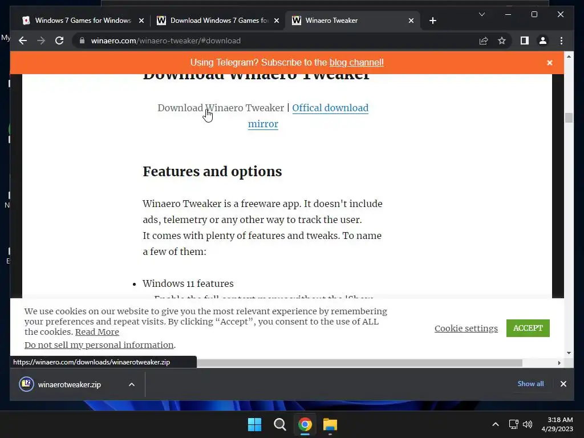Open the clock showing 3:18 AM

tap(557, 424)
